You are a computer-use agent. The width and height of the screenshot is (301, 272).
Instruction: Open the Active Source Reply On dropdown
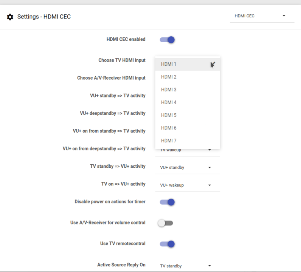click(187, 266)
